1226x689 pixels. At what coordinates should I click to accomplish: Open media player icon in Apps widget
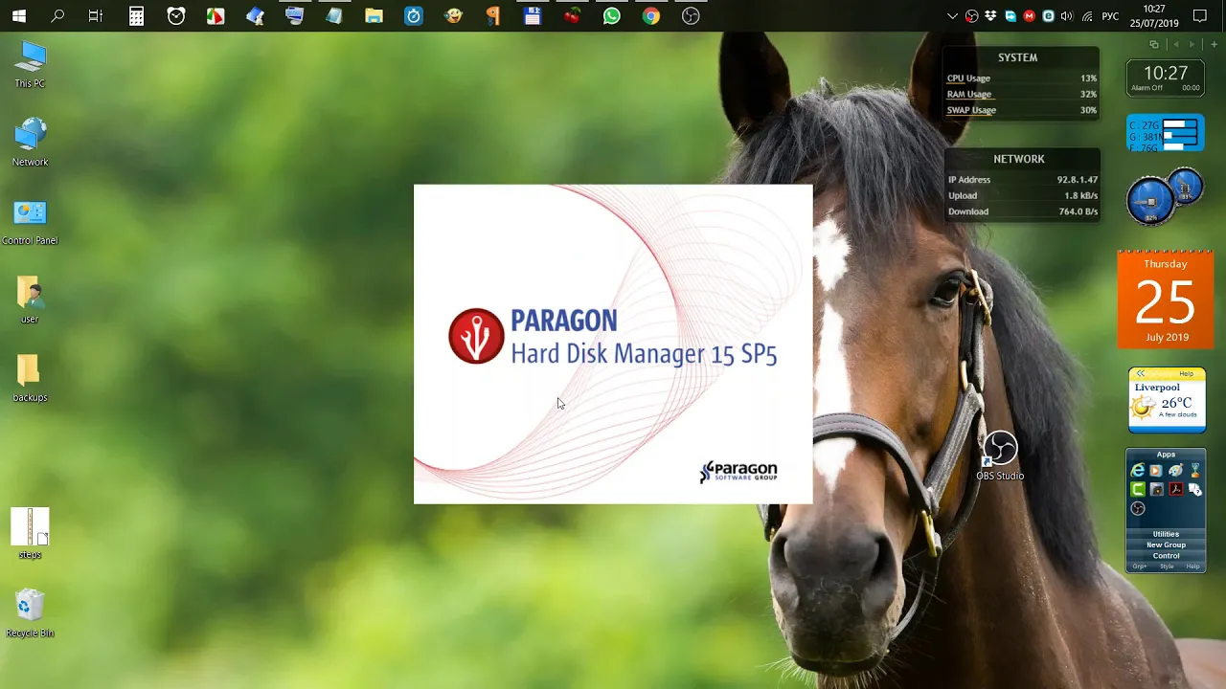[x=1156, y=470]
